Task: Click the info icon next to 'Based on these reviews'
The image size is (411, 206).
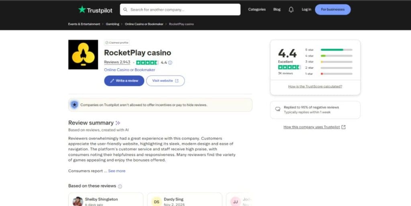Action: point(120,186)
